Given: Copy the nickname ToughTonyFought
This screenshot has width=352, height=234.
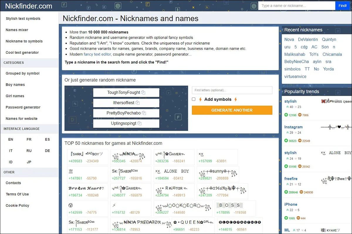Looking at the screenshot, I should [143, 92].
